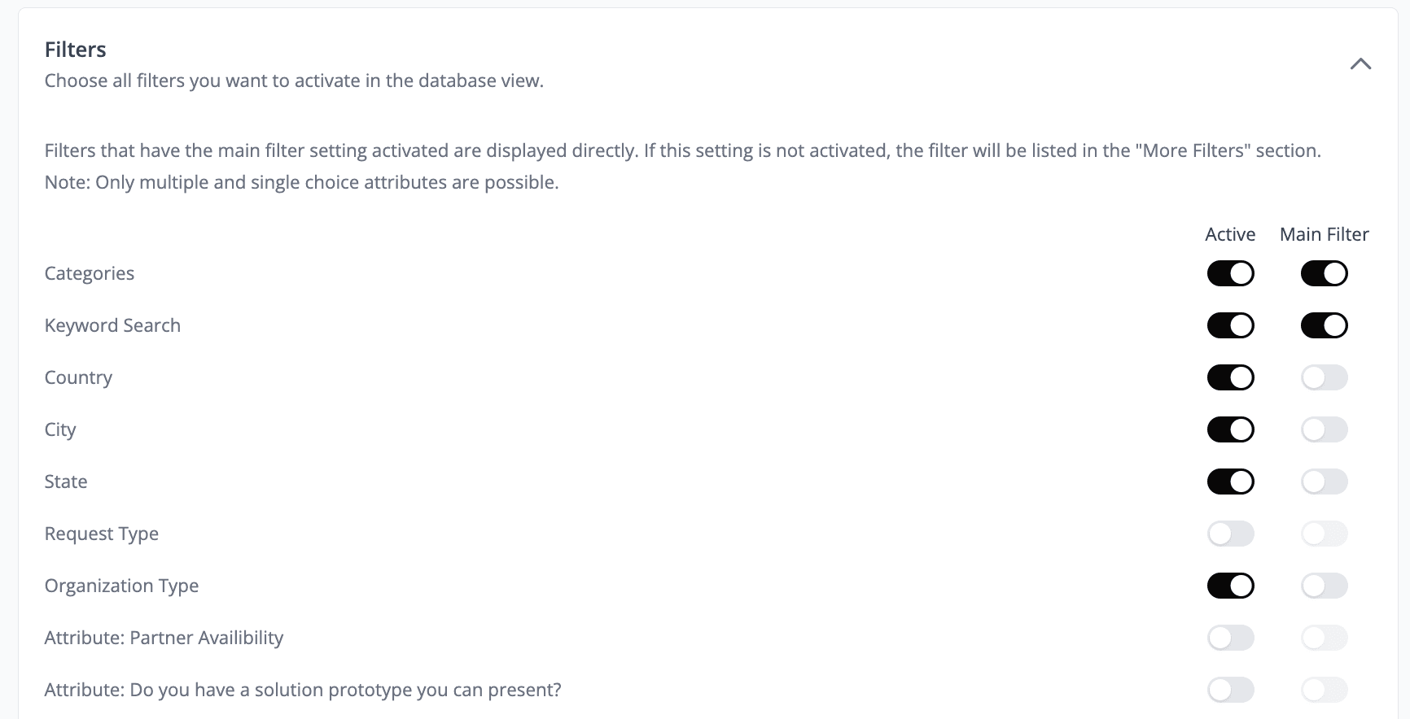Enable State Main Filter switch
1410x719 pixels.
1324,482
